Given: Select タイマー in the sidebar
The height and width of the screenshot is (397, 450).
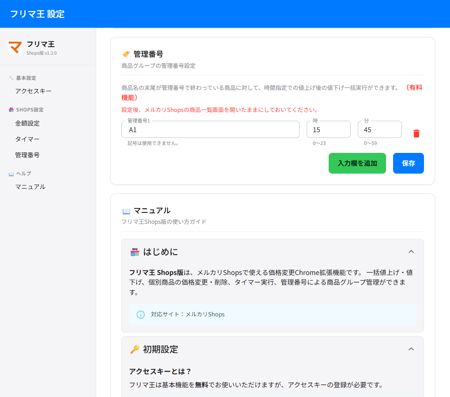Looking at the screenshot, I should pyautogui.click(x=27, y=139).
